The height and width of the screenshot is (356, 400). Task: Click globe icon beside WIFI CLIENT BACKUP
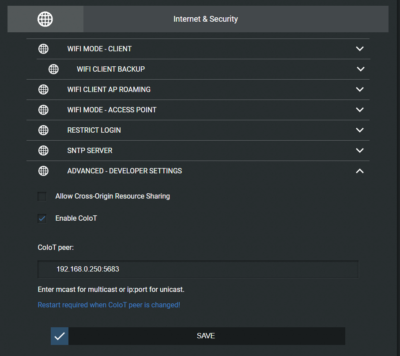53,69
